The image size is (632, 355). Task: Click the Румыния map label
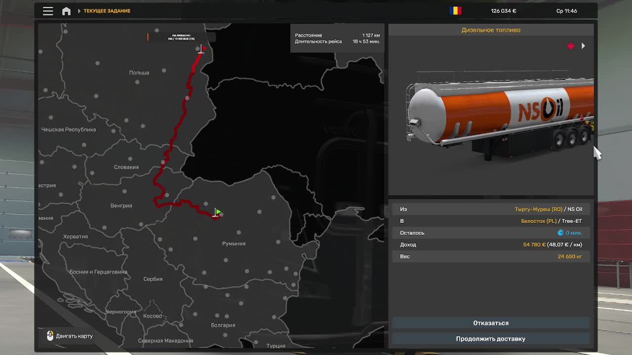[x=234, y=244]
